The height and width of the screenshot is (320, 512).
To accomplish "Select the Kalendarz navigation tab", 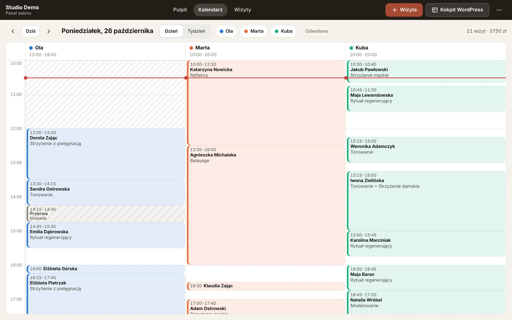I will pos(210,10).
